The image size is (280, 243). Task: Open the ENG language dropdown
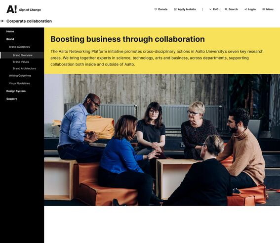tap(213, 9)
